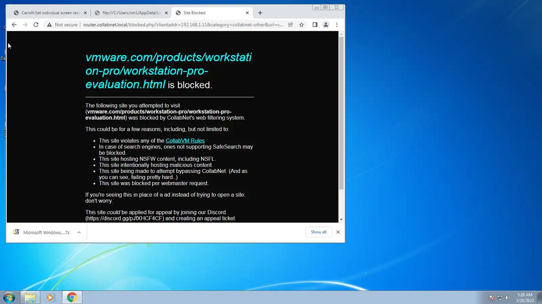Screen dimensions: 542x304
Task: Open the network status tray icon
Action: coord(500,298)
